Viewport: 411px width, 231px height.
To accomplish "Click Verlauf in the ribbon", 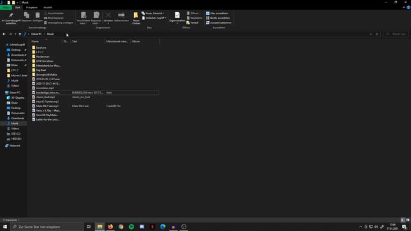I will pos(193,22).
